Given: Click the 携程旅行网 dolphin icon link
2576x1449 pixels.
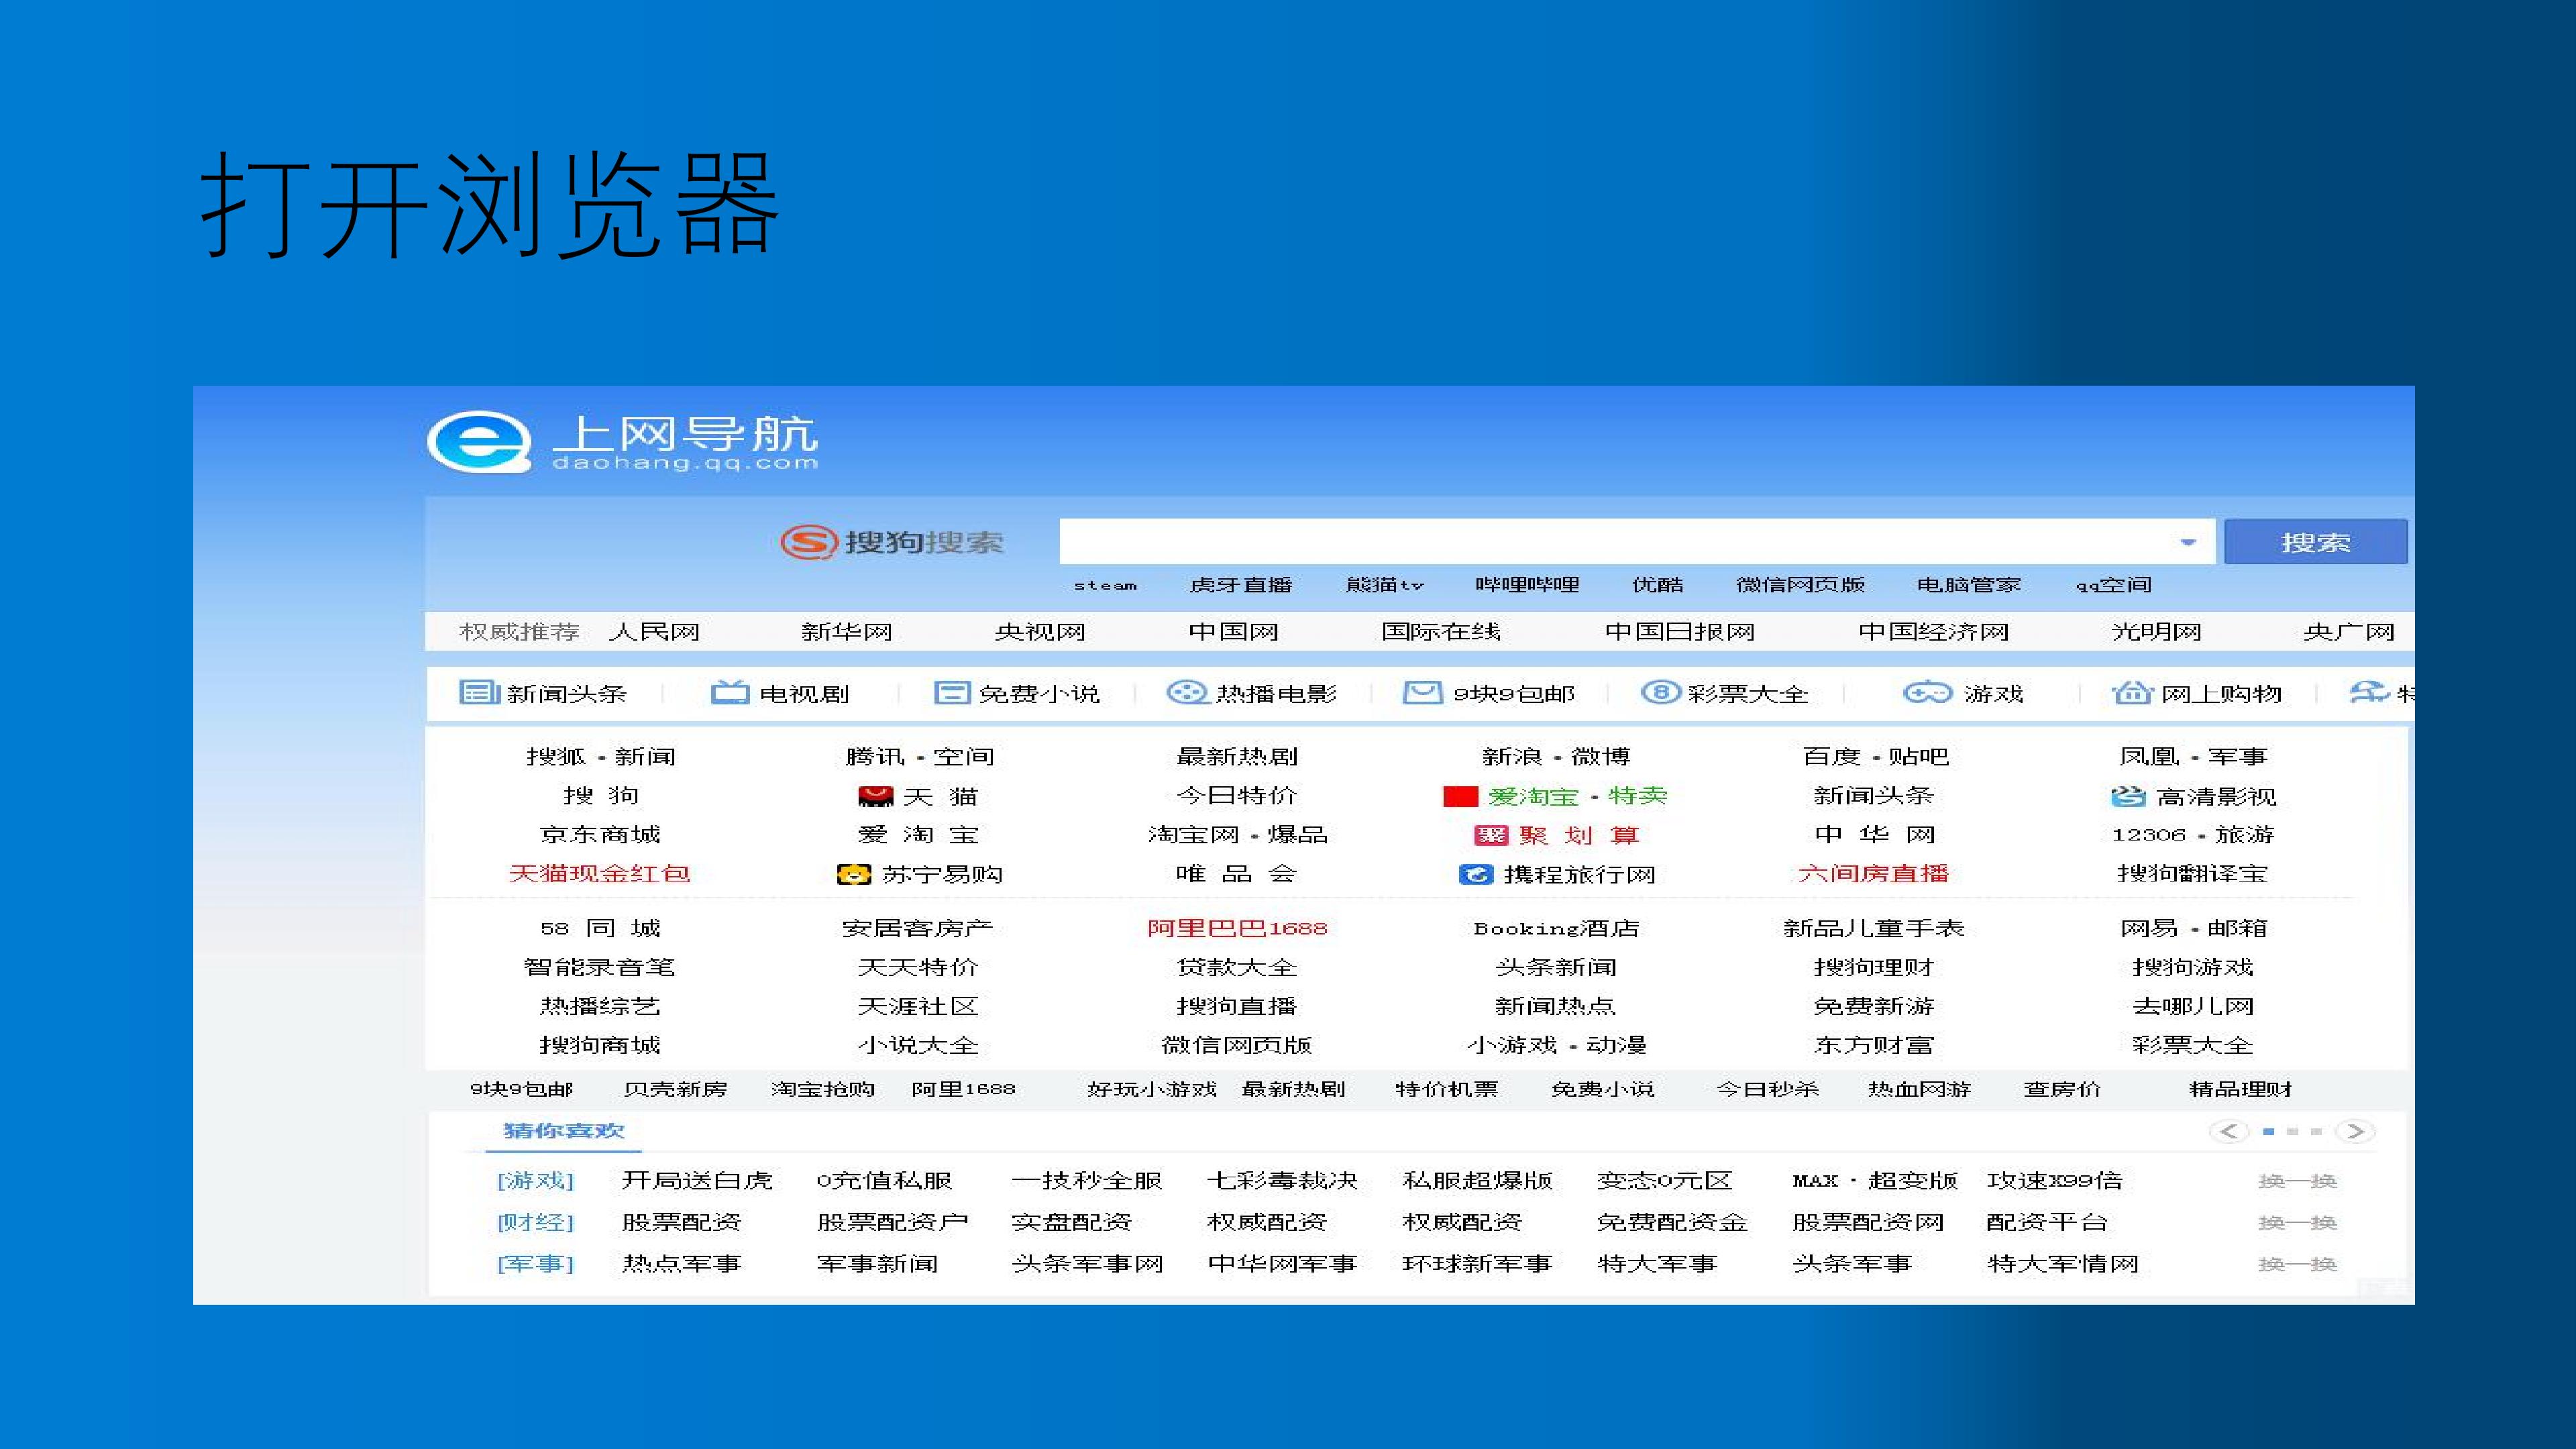Looking at the screenshot, I should point(1557,874).
